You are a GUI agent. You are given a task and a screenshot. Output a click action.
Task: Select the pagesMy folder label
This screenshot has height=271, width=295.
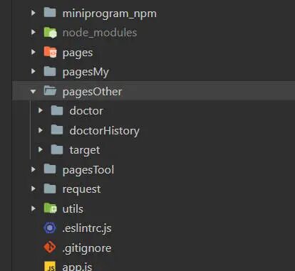point(86,72)
